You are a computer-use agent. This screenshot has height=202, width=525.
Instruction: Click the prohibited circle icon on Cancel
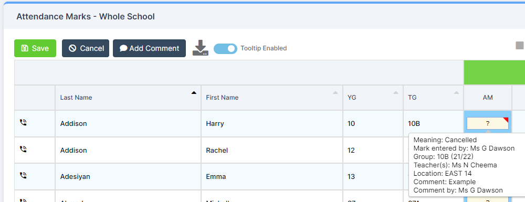[x=72, y=48]
